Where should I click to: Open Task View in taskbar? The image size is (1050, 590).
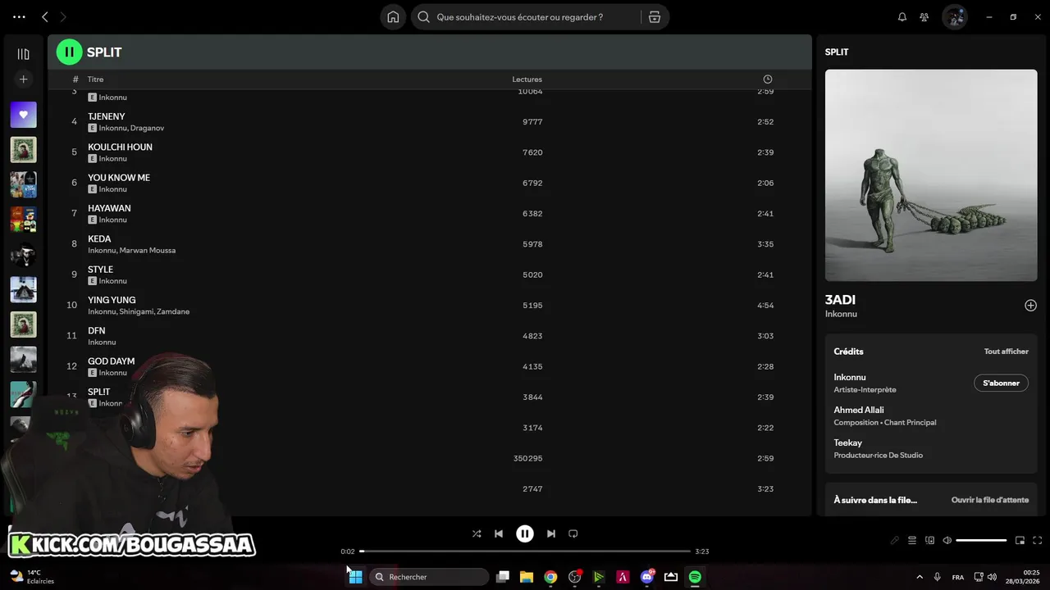click(503, 577)
